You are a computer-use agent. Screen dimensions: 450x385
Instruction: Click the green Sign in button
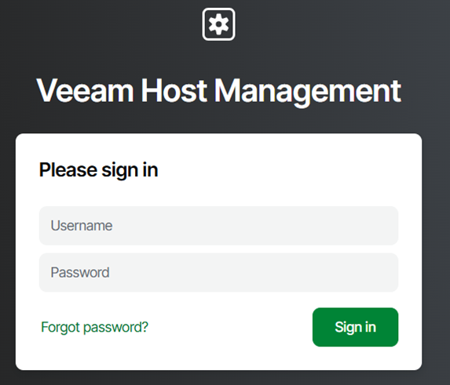(355, 327)
